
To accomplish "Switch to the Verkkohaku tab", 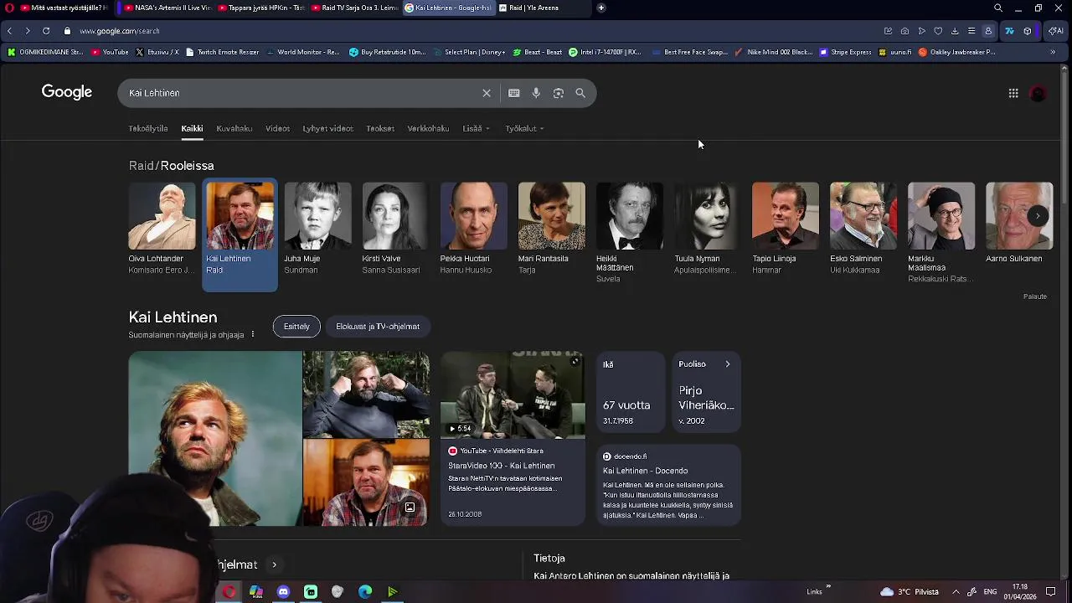I will (x=428, y=128).
